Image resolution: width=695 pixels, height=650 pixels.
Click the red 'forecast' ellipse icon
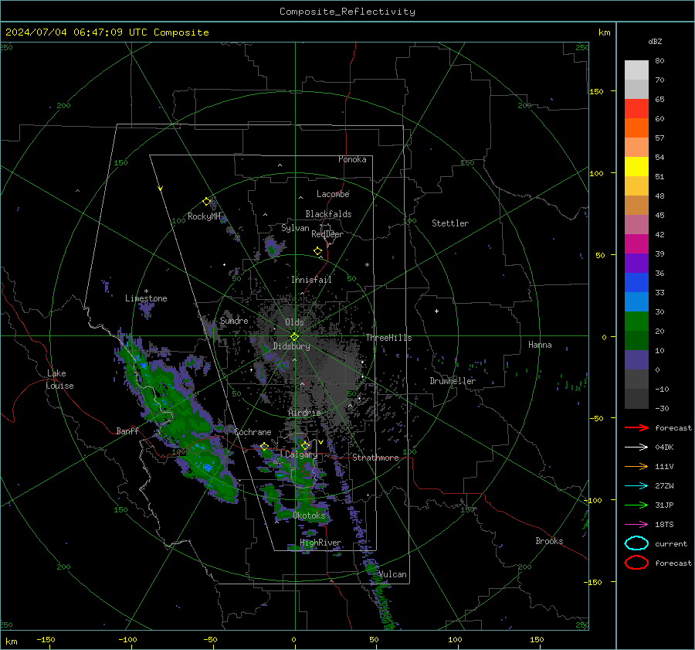click(x=636, y=563)
